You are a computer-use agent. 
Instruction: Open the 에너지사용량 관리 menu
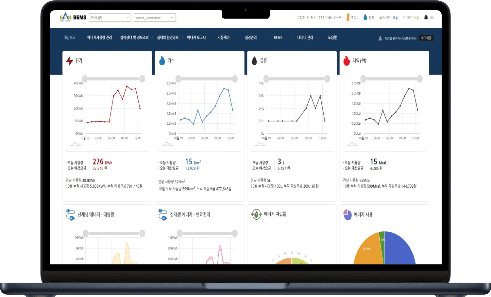(x=99, y=38)
